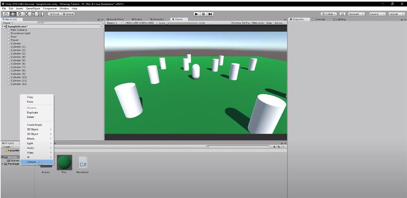Open the search by type filter icon

click(x=274, y=147)
